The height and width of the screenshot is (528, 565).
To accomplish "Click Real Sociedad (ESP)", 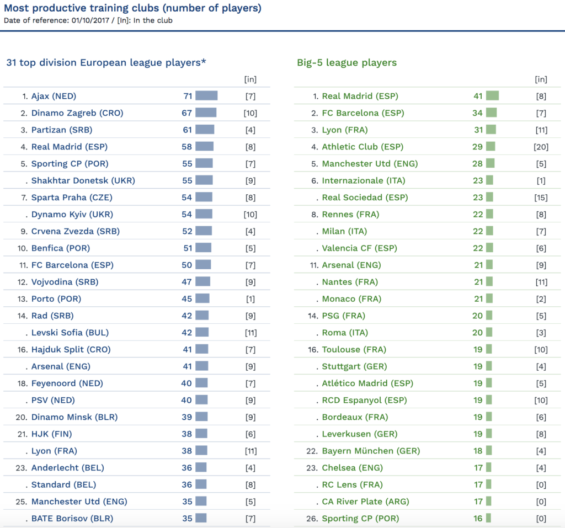I will [365, 198].
